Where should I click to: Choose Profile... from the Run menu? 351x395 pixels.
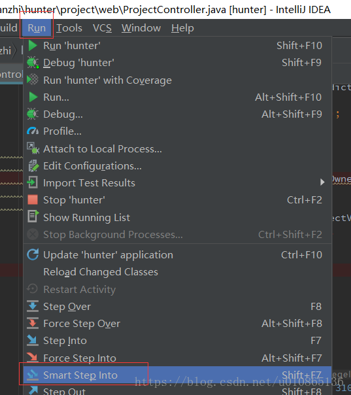[x=177, y=131]
